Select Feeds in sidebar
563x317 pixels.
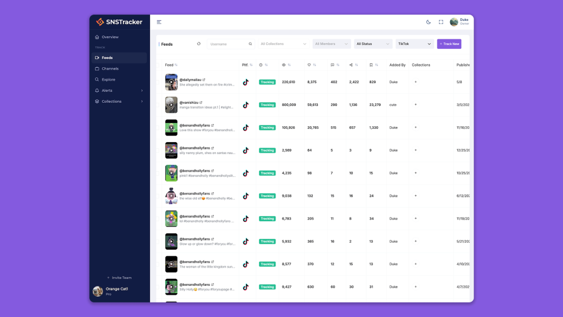click(x=119, y=58)
